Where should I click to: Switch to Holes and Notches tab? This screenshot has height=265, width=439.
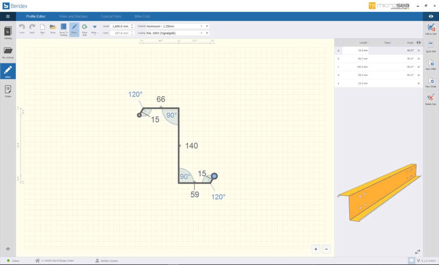click(73, 16)
